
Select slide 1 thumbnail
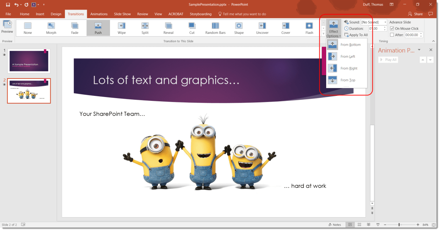coord(28,60)
